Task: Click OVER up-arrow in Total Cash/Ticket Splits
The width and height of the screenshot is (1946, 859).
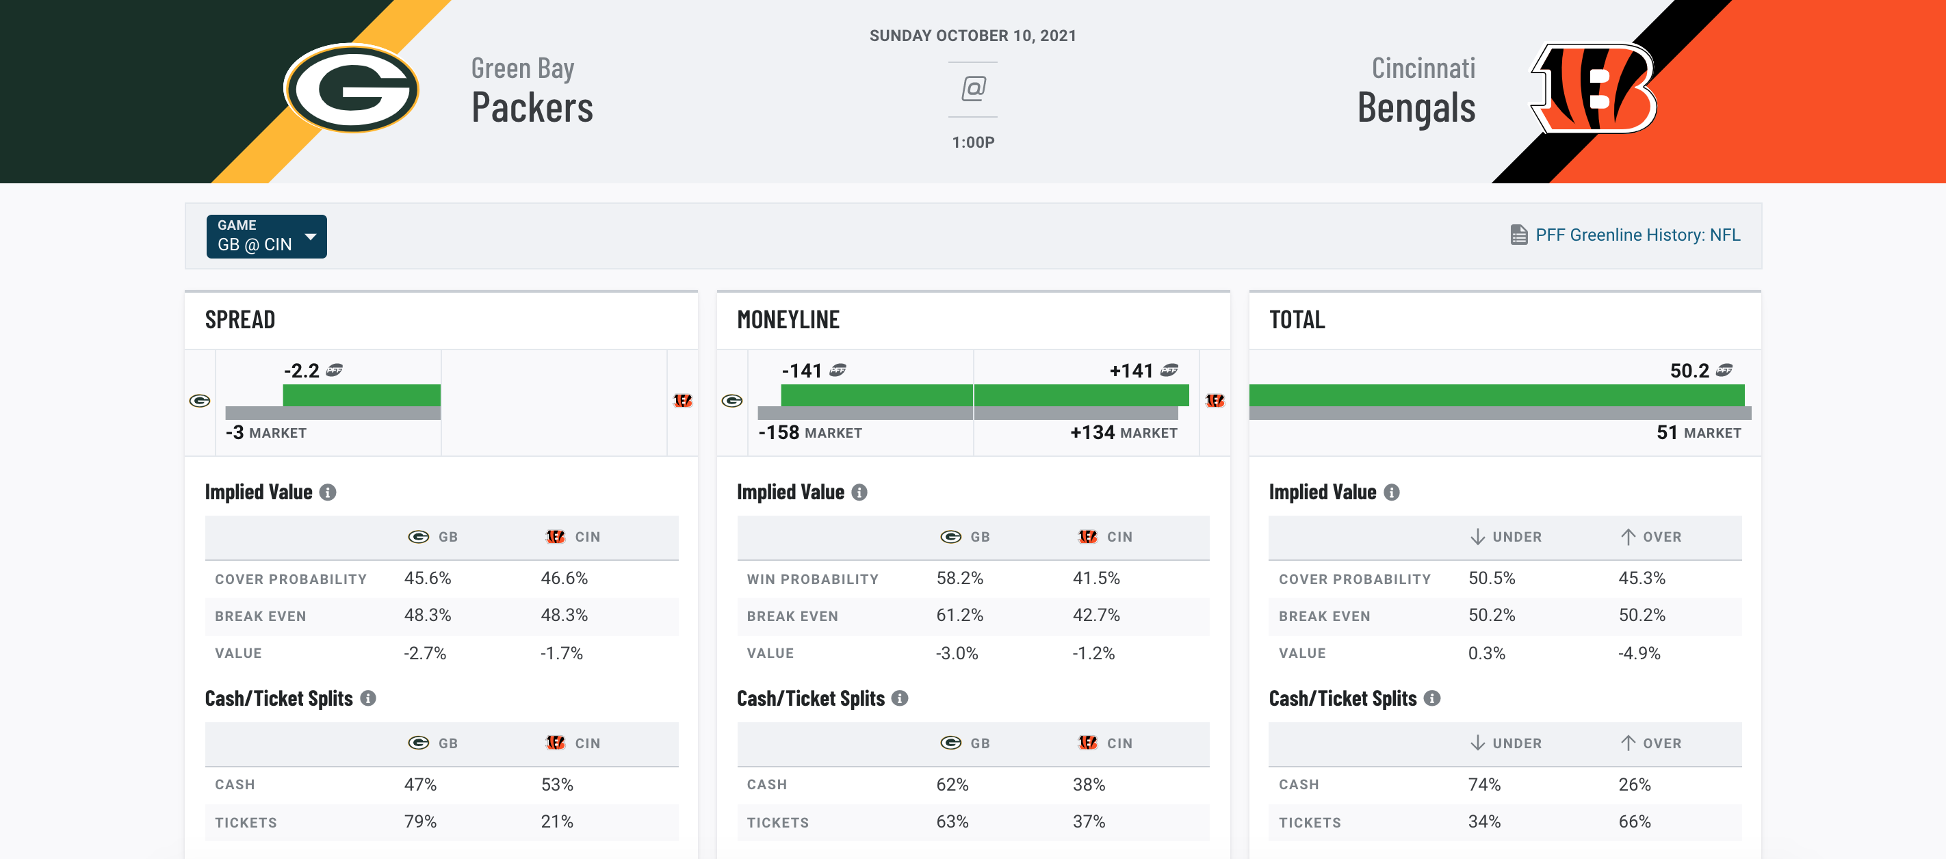Action: [x=1628, y=743]
